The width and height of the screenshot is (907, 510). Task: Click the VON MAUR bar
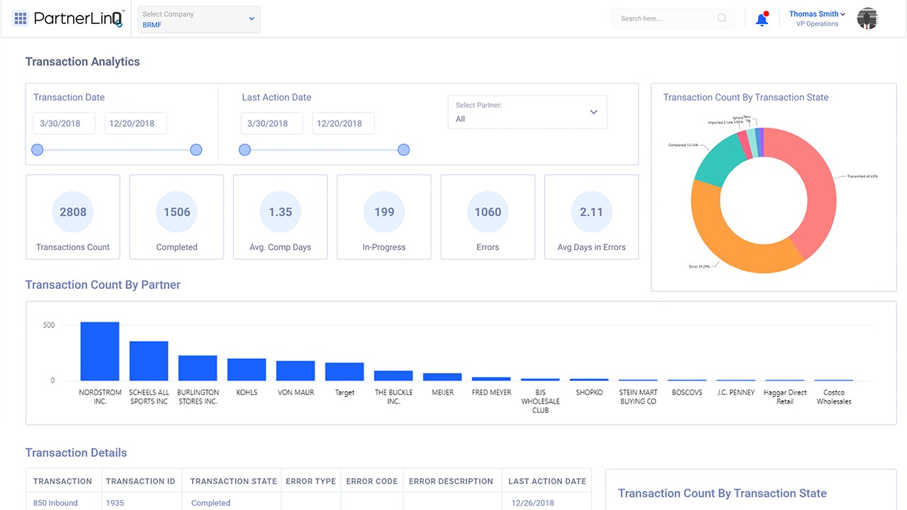point(295,371)
